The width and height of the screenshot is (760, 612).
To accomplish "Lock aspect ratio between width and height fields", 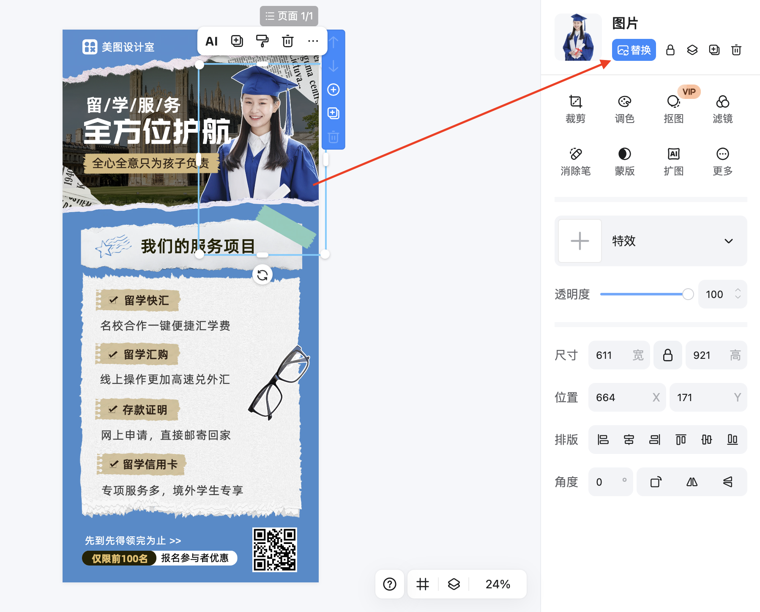I will click(x=668, y=355).
